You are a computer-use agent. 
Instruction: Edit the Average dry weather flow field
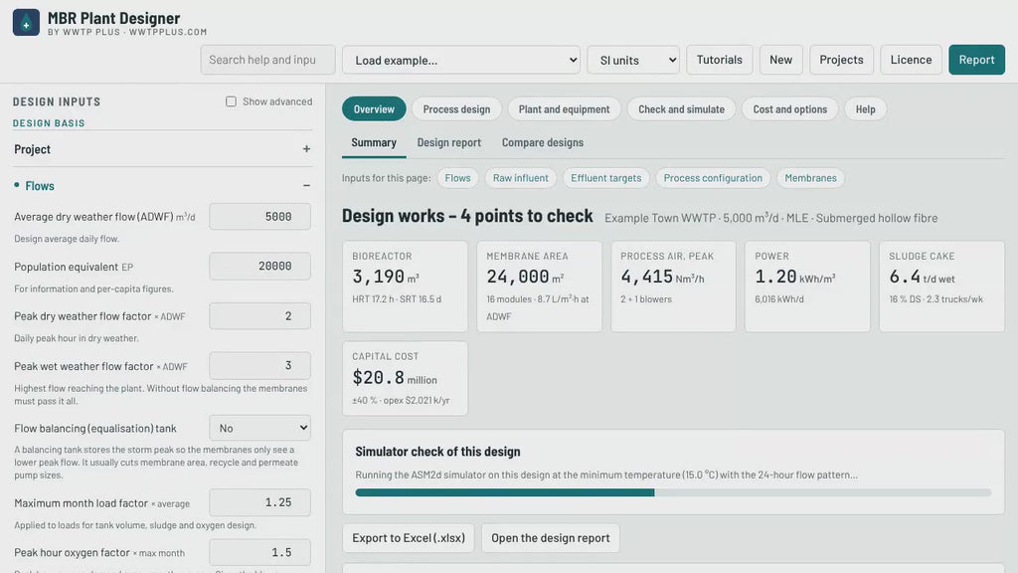coord(259,216)
